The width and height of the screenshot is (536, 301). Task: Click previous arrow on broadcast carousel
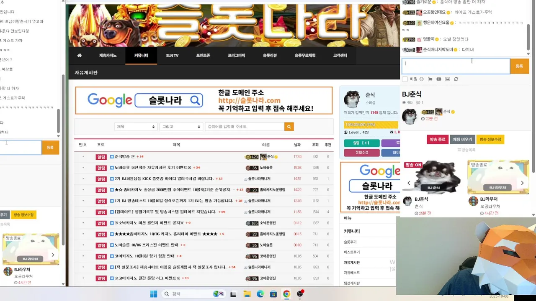click(409, 183)
